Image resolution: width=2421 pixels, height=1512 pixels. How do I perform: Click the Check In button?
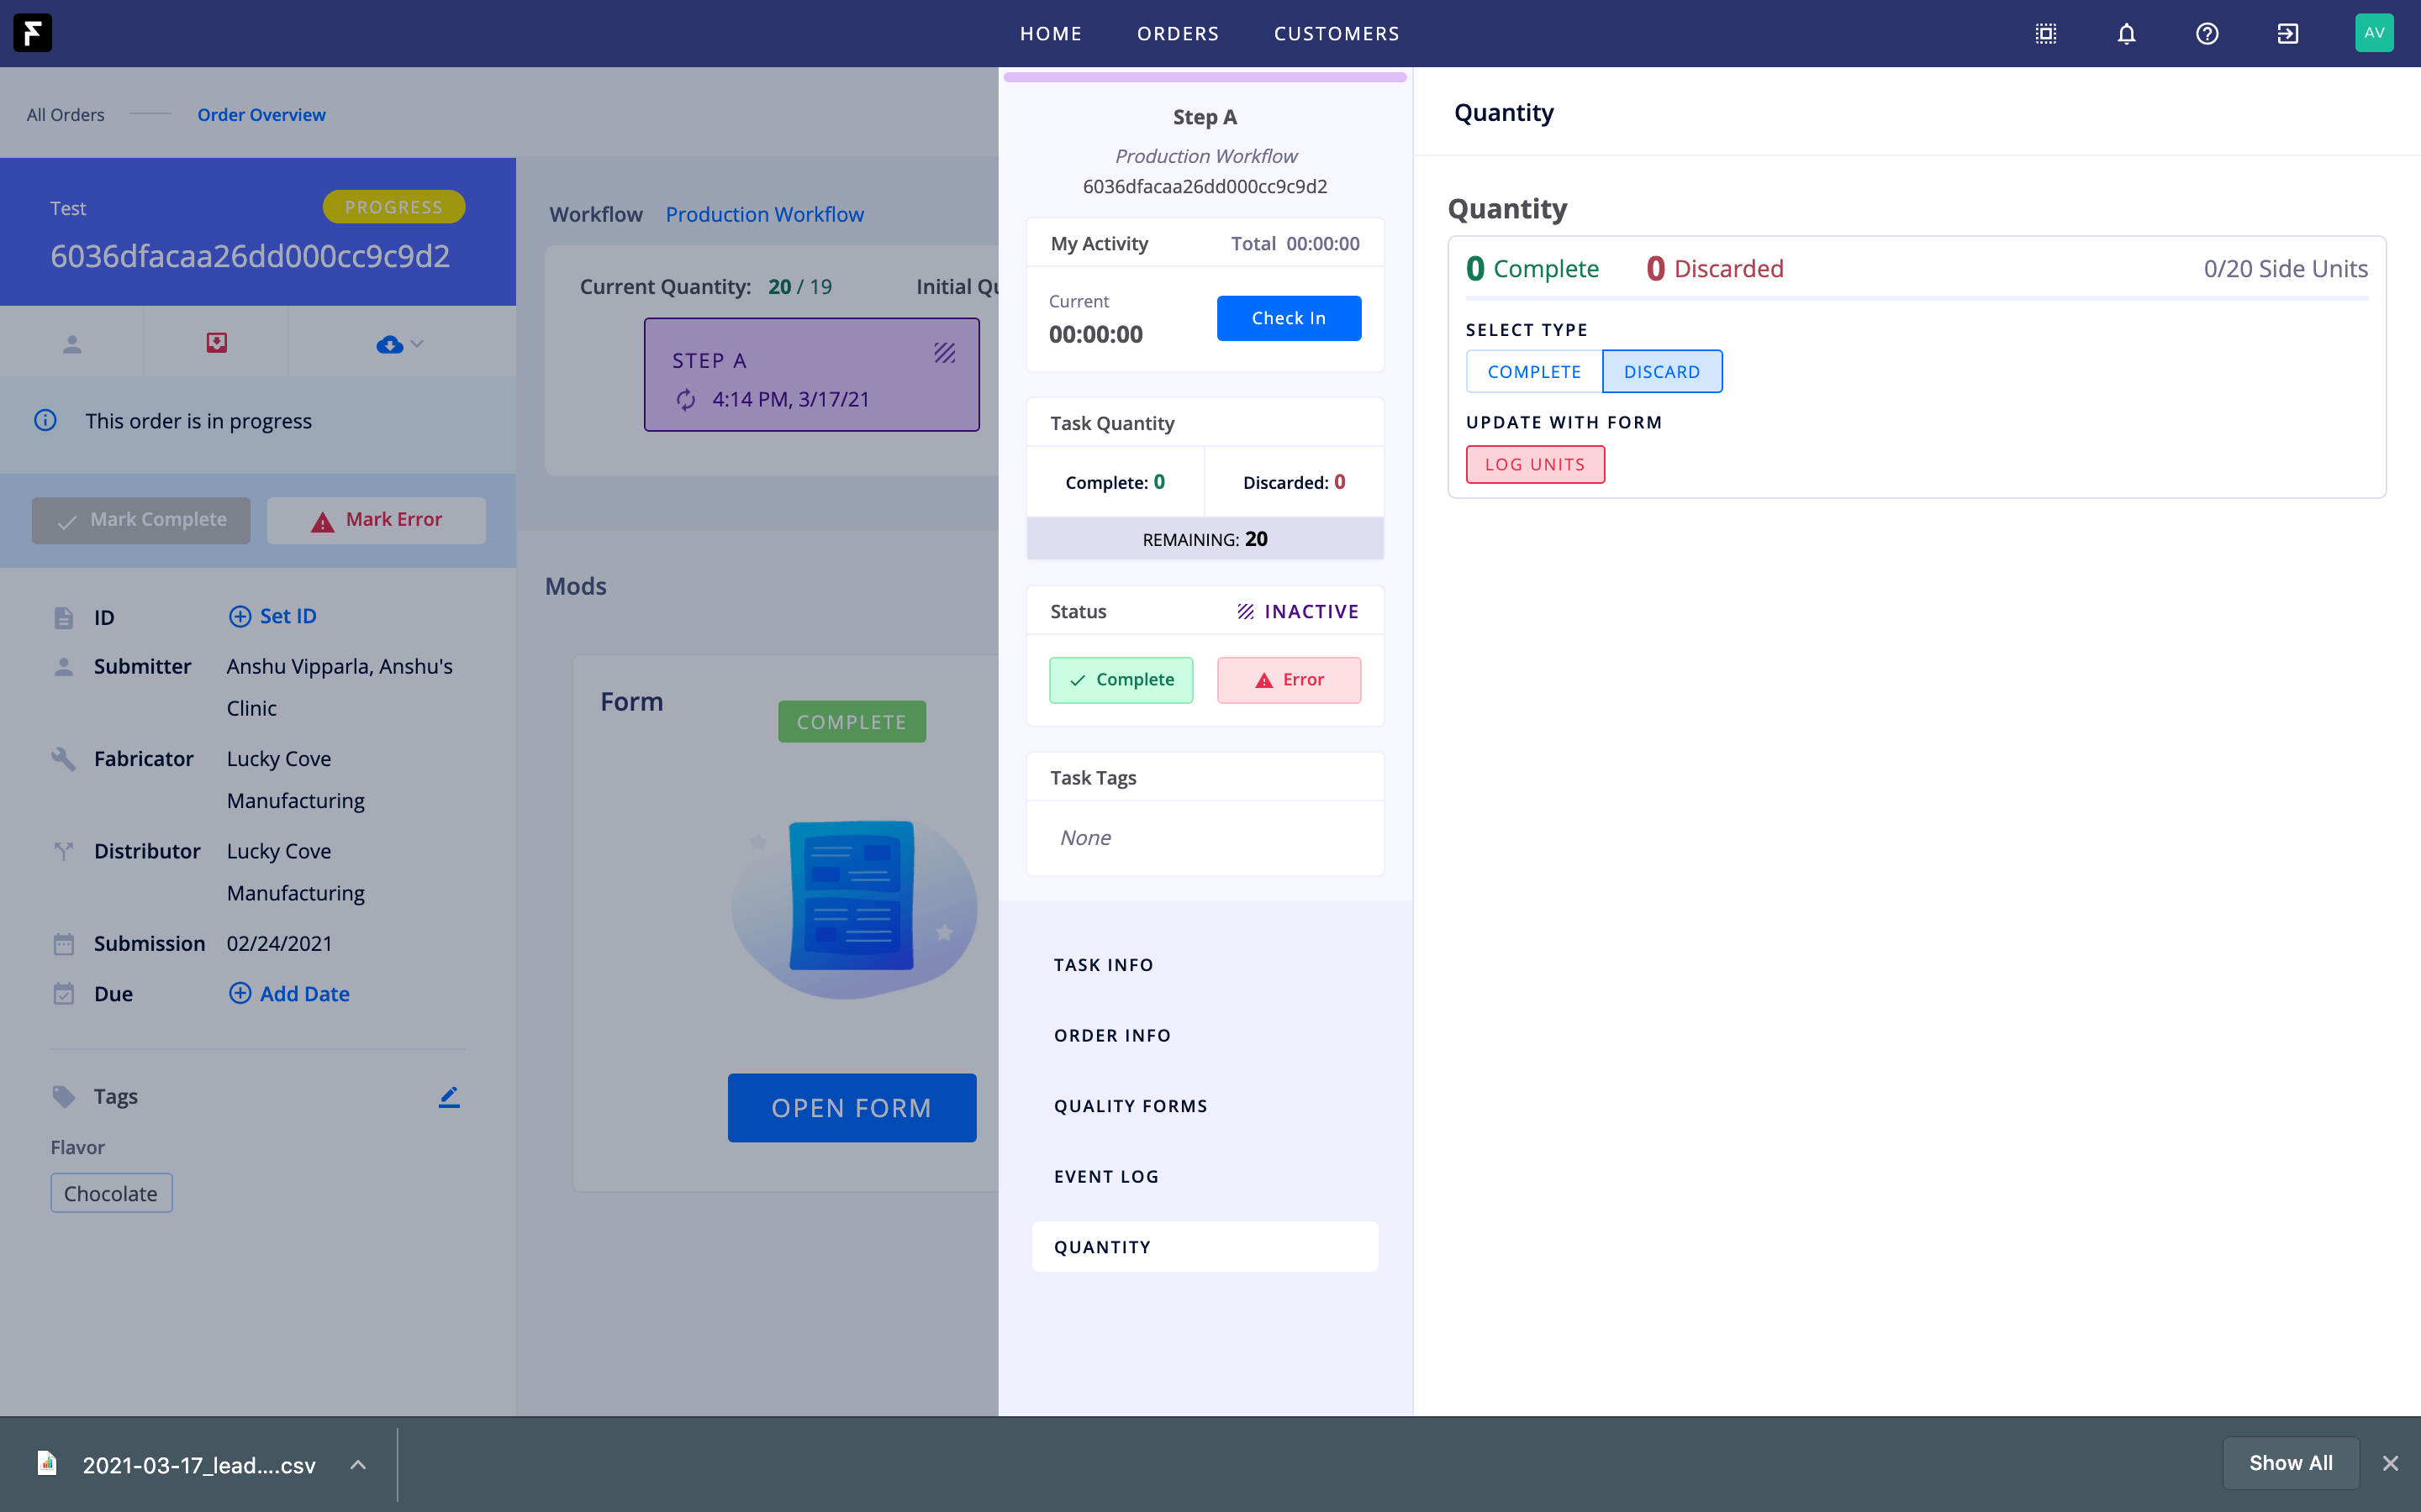[x=1289, y=318]
